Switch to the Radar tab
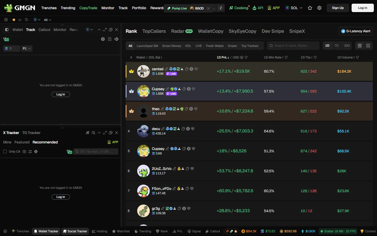Viewport: 377px width, 236px height. click(x=182, y=31)
